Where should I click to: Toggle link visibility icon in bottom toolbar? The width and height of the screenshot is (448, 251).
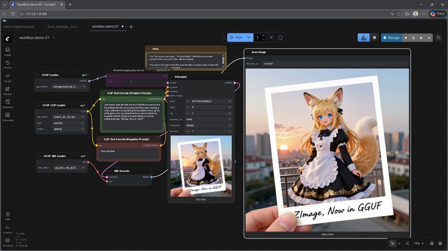click(x=440, y=243)
